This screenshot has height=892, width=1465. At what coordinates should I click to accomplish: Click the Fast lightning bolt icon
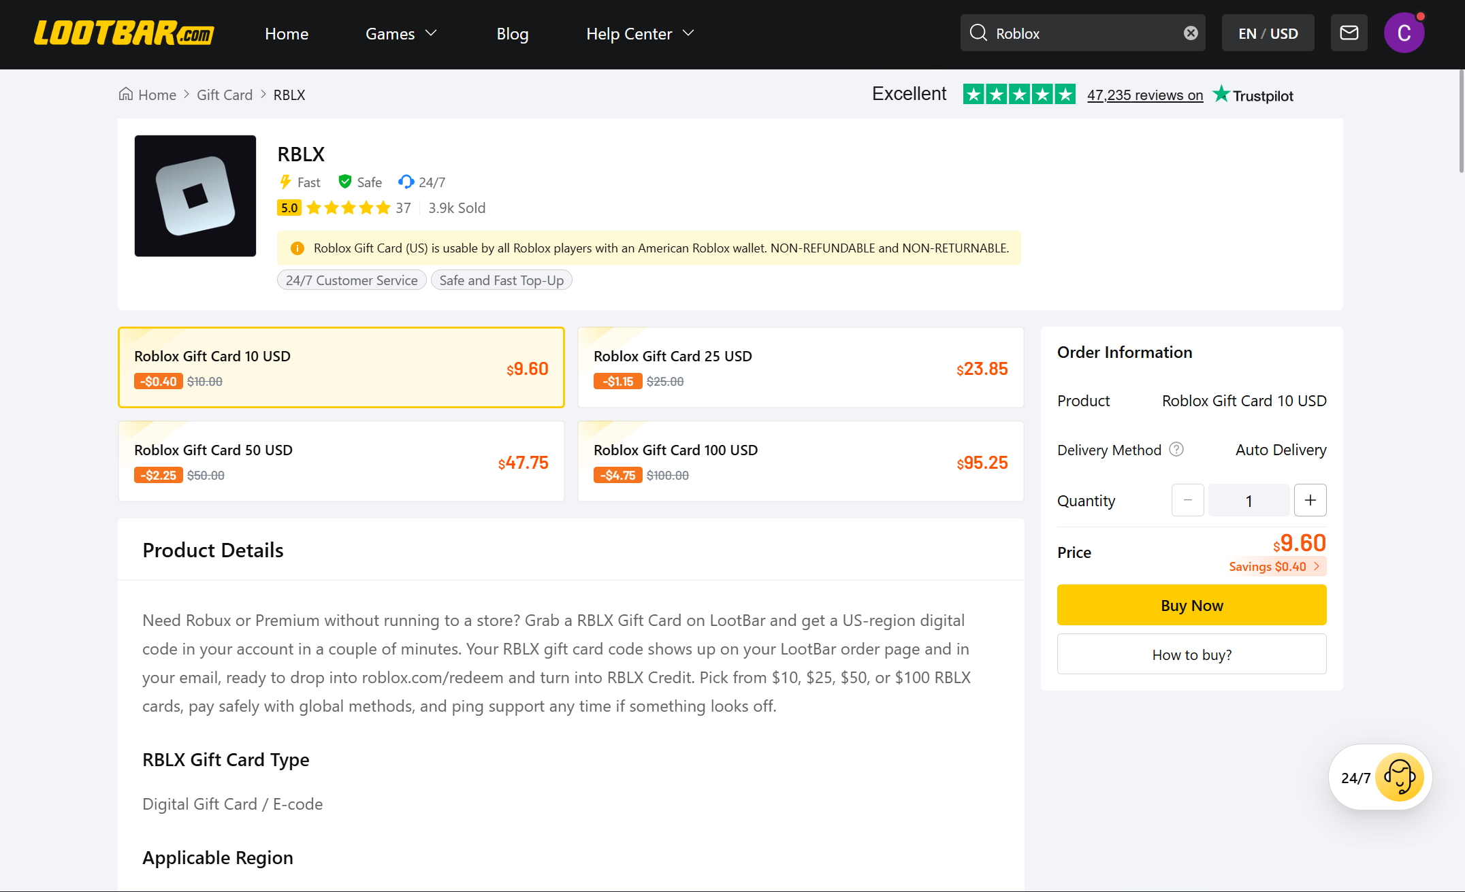click(x=285, y=182)
